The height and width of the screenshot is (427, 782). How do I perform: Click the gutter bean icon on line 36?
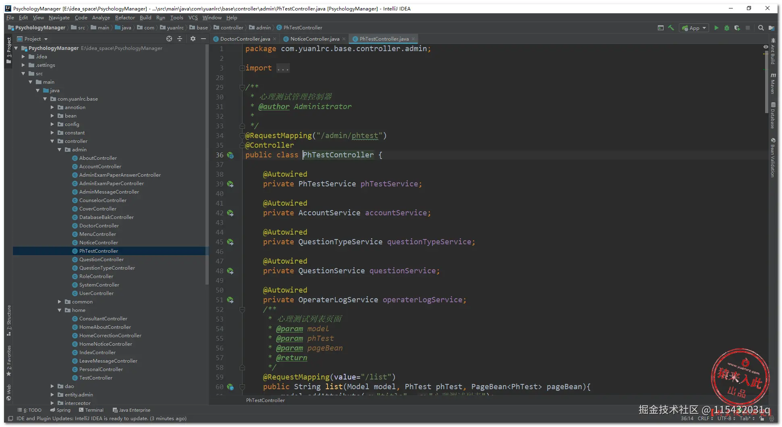point(230,155)
